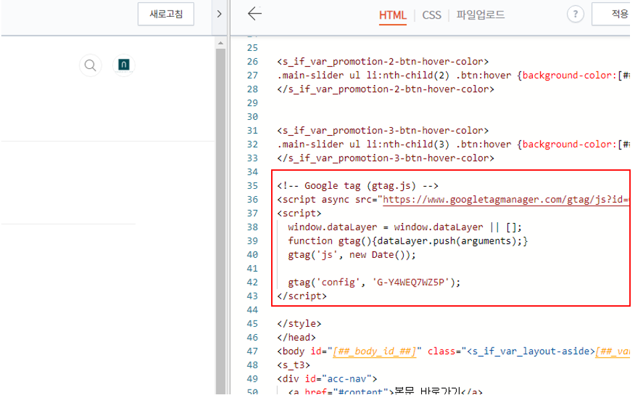Viewport: 632px width, 397px height.
Task: Click line number 29 in the gutter
Action: [x=252, y=103]
